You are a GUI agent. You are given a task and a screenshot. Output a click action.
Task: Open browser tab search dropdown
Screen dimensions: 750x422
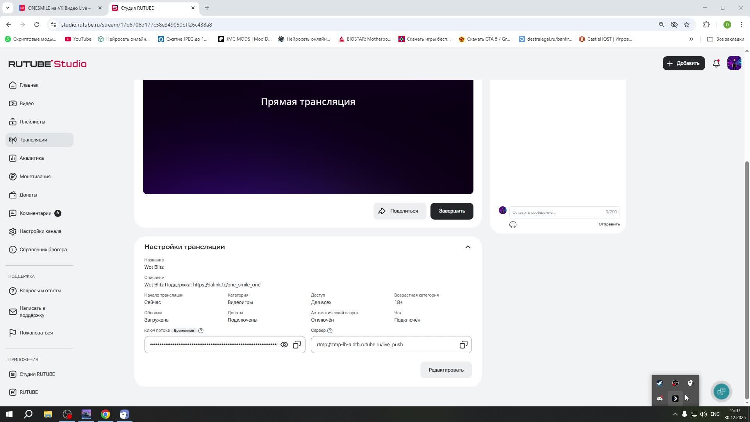point(7,8)
